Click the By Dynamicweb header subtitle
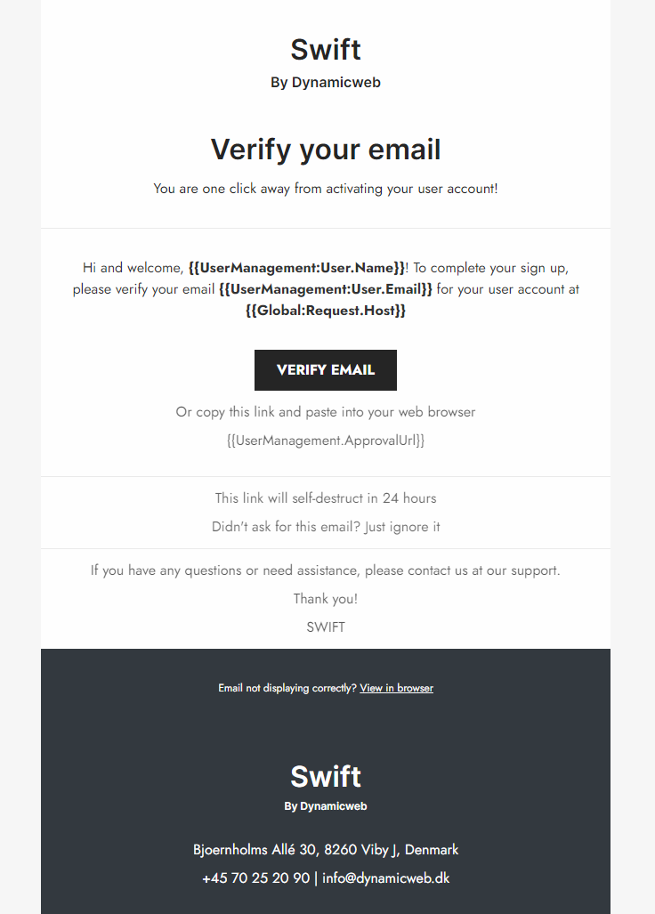The width and height of the screenshot is (655, 914). [x=326, y=83]
